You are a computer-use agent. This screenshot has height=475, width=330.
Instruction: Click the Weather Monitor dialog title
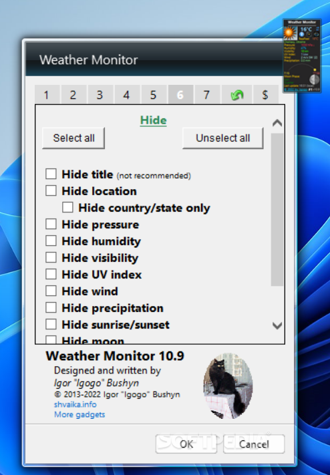(88, 60)
